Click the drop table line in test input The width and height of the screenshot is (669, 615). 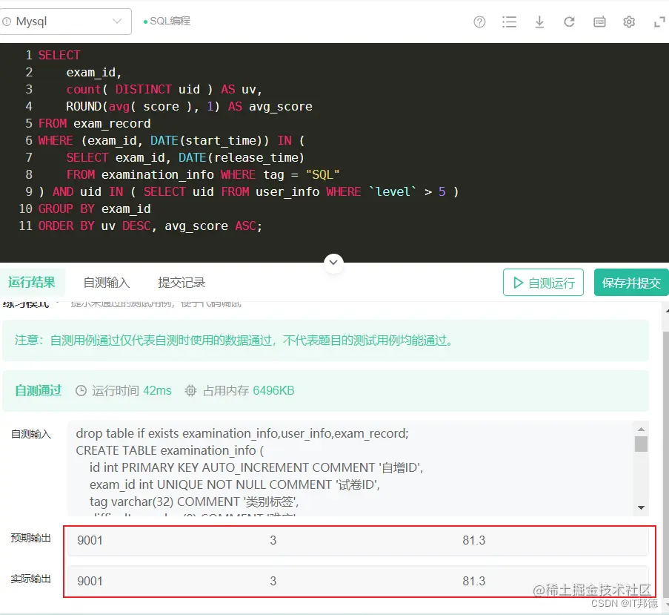[x=242, y=433]
